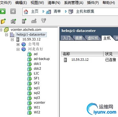Image resolution: width=118 pixels, height=117 pixels.
Task: Select 公司用 resource pool label
Action: [x=34, y=44]
